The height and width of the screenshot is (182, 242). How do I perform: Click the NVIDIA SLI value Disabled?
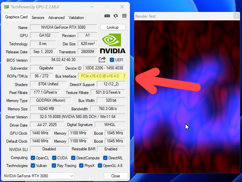point(49,149)
